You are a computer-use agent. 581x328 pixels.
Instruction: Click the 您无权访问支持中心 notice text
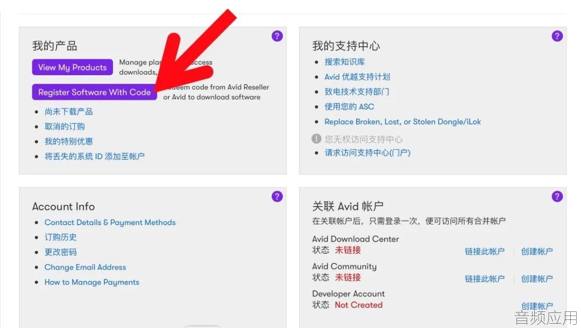(x=364, y=140)
